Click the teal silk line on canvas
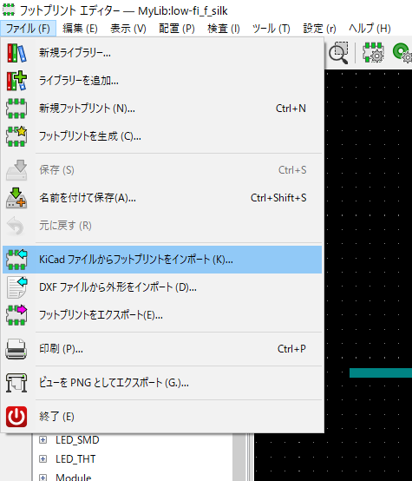 pyautogui.click(x=381, y=372)
